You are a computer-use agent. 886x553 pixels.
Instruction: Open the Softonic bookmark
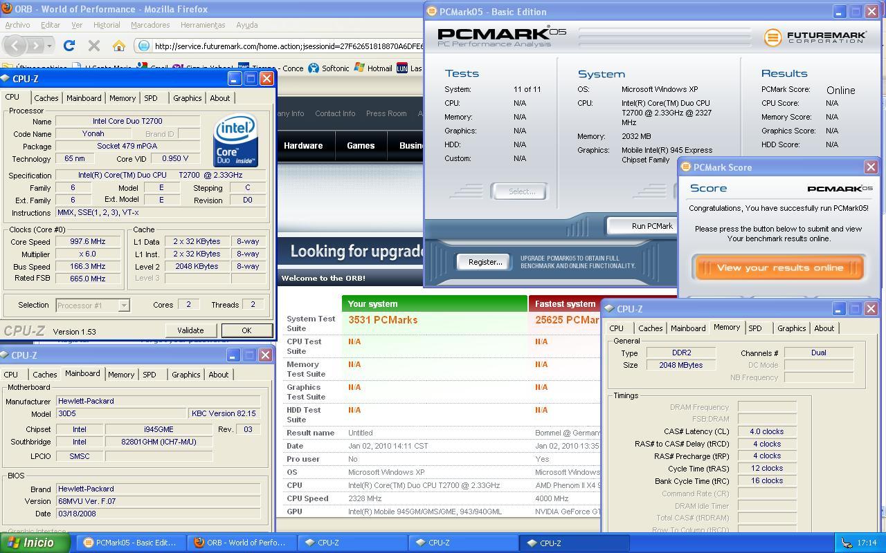click(x=329, y=68)
